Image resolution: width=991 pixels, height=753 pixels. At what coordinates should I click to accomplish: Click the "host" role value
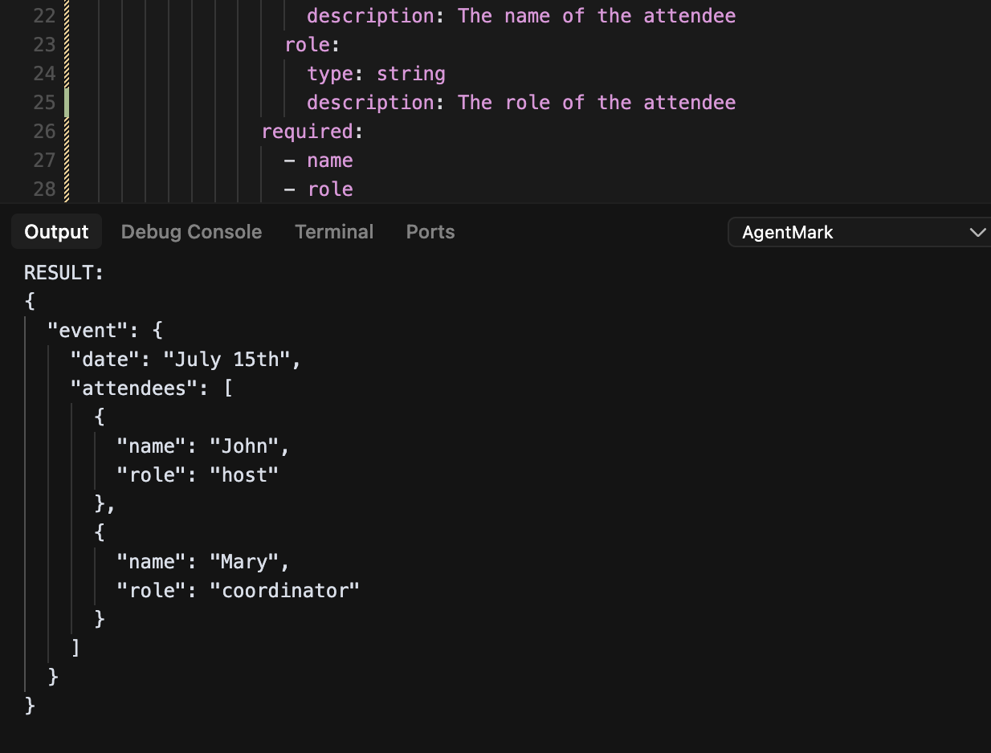click(244, 474)
